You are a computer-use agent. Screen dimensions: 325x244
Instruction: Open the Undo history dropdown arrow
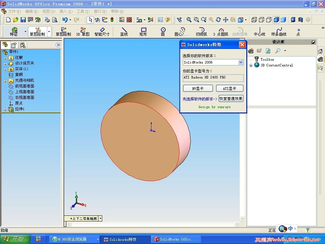70,20
